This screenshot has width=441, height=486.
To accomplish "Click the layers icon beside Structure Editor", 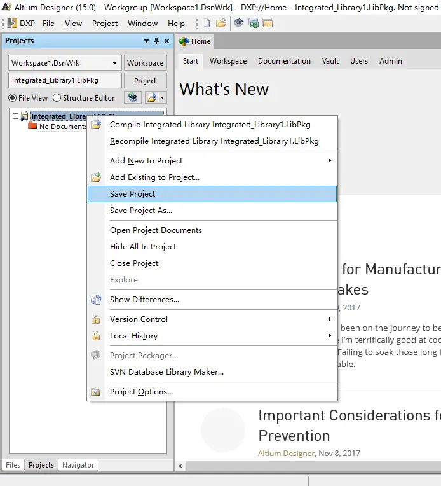I will [x=133, y=98].
